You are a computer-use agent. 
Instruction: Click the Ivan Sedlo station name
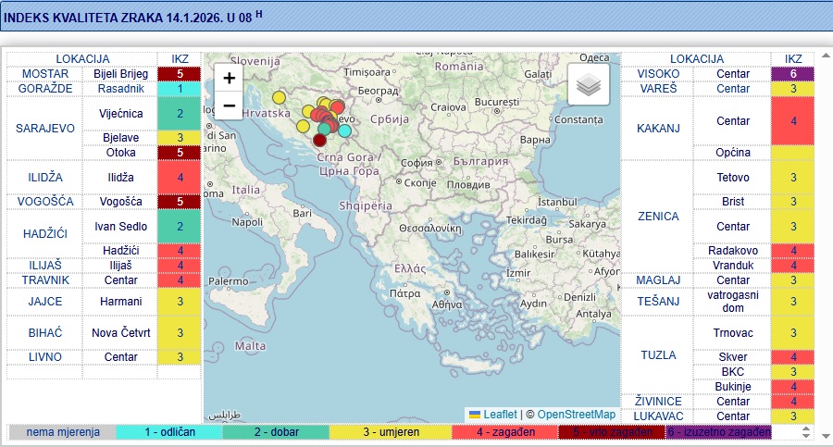click(x=120, y=226)
